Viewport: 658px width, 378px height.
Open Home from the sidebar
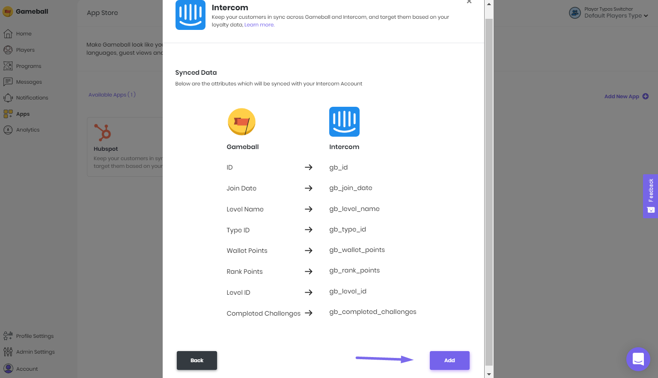(24, 34)
